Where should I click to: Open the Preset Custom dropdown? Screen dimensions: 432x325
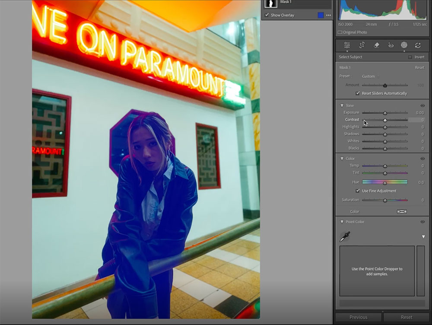click(370, 76)
